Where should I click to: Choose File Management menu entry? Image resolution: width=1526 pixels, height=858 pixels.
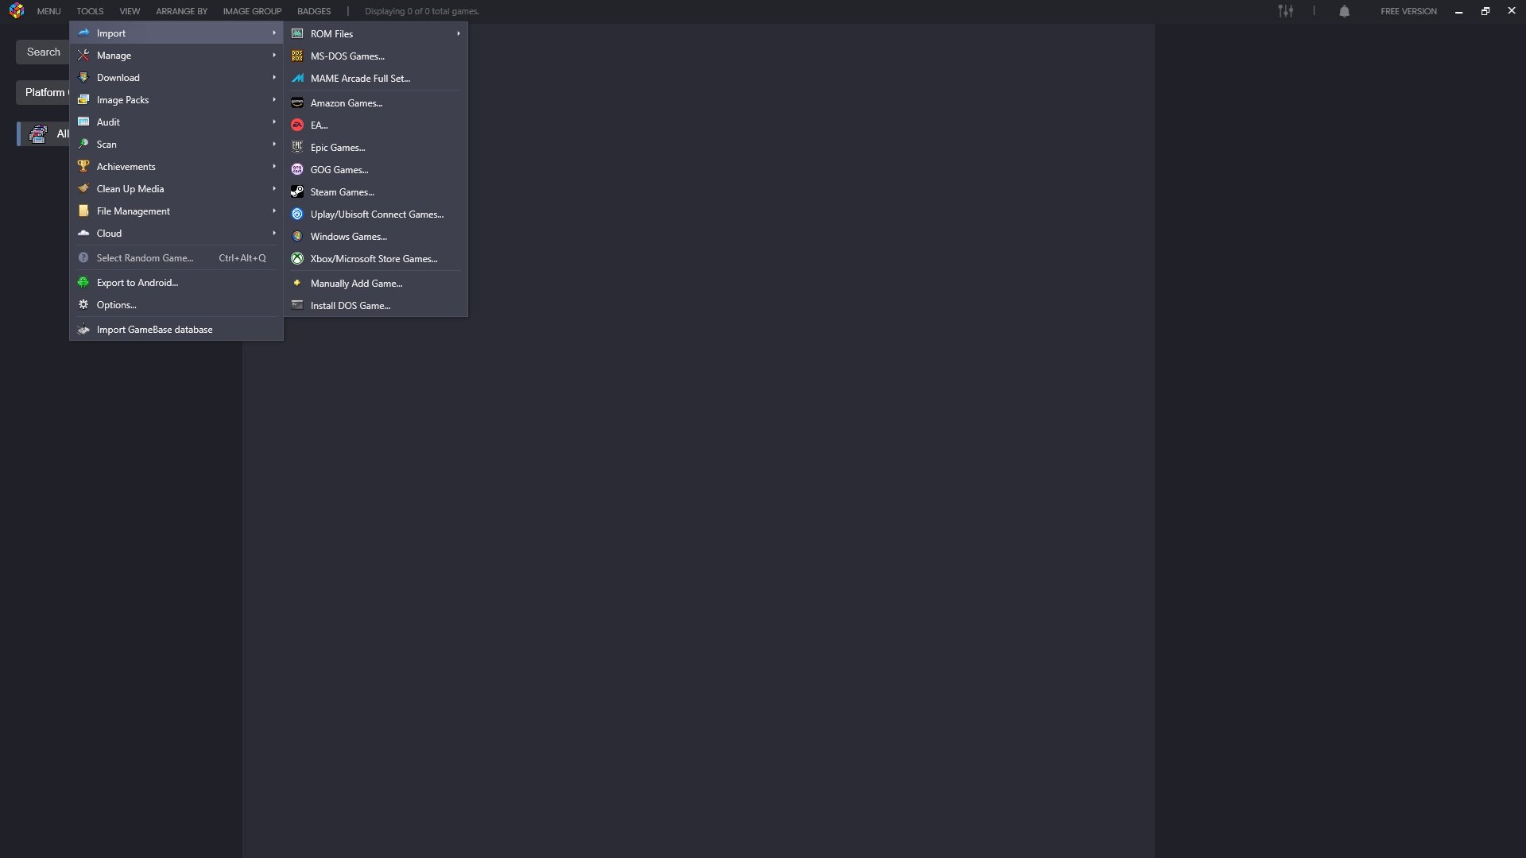tap(176, 211)
